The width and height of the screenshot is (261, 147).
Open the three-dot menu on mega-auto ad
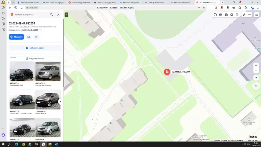(59, 58)
